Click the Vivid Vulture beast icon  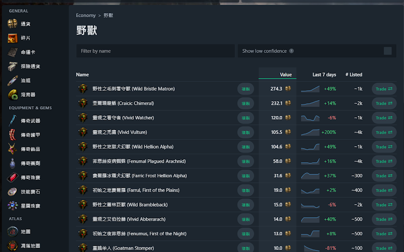click(x=83, y=132)
